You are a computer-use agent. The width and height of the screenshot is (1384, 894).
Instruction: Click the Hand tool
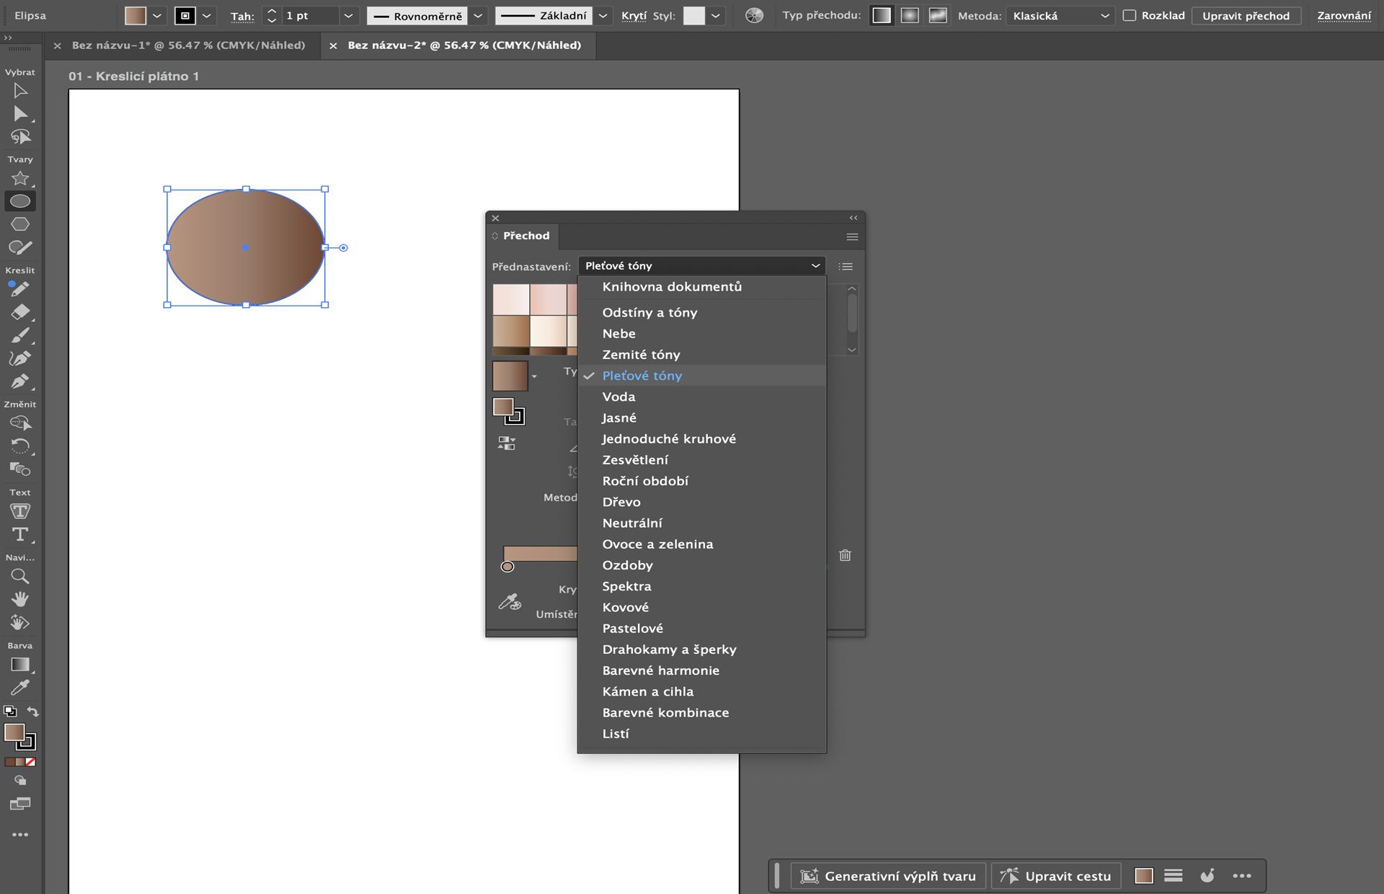pos(20,599)
